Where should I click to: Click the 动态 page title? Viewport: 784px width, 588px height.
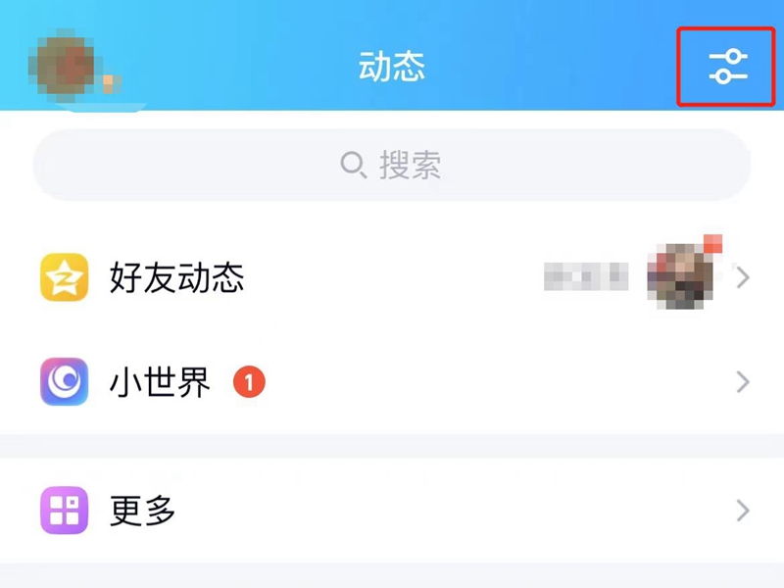click(391, 67)
